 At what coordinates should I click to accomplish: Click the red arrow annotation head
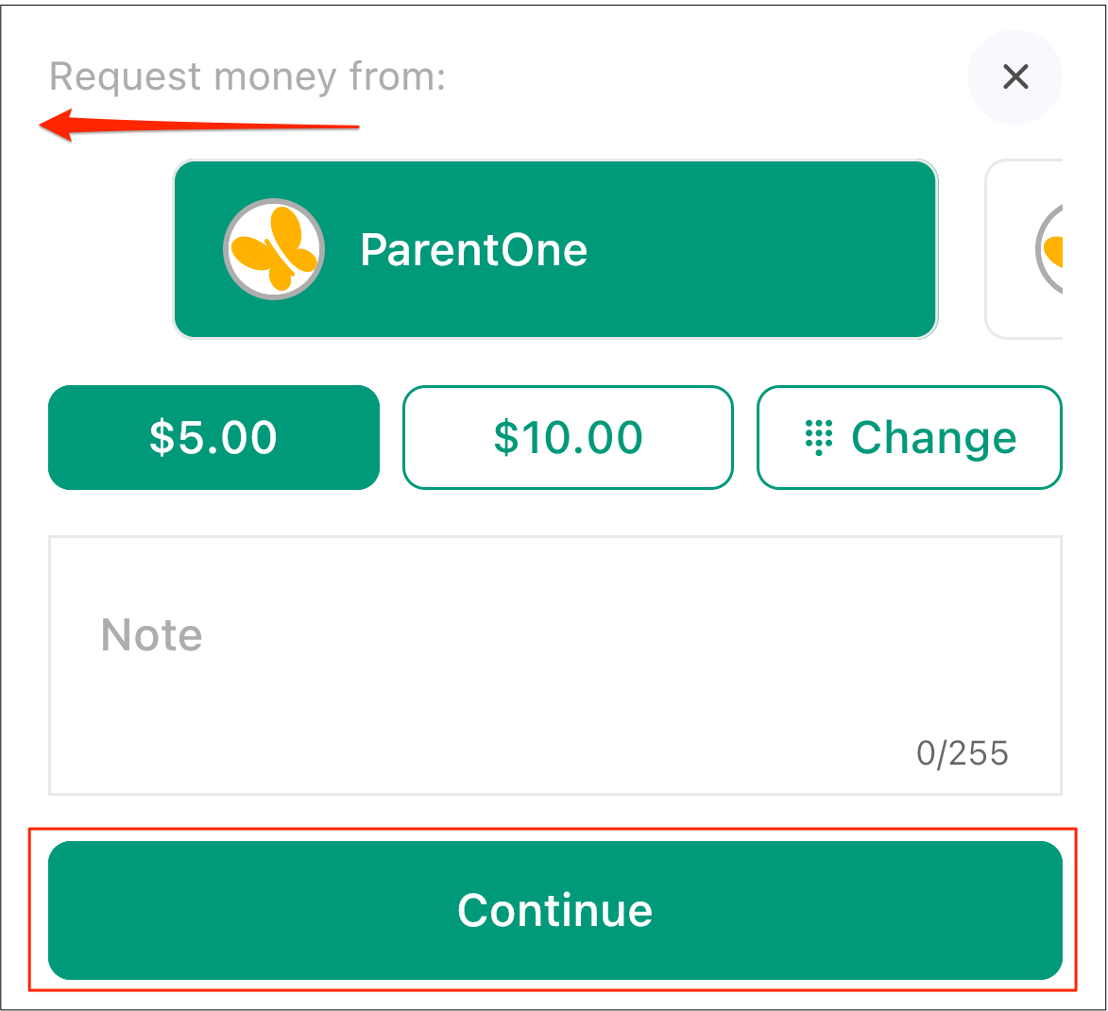click(x=57, y=125)
